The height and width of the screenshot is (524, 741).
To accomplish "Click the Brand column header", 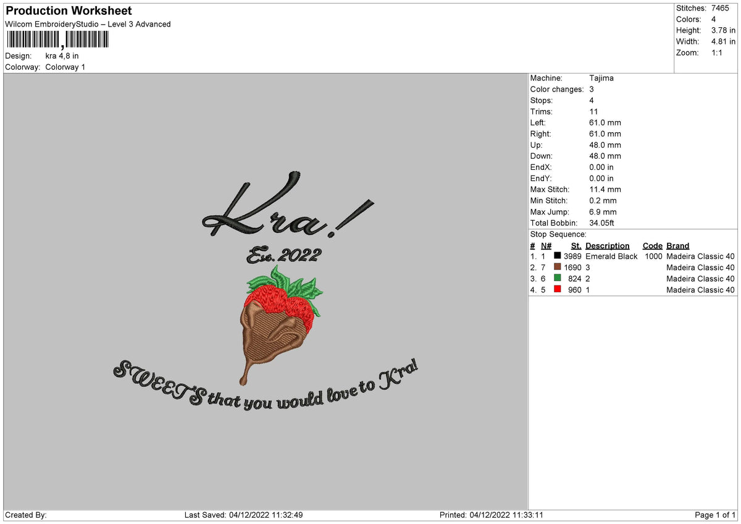I will pos(677,245).
